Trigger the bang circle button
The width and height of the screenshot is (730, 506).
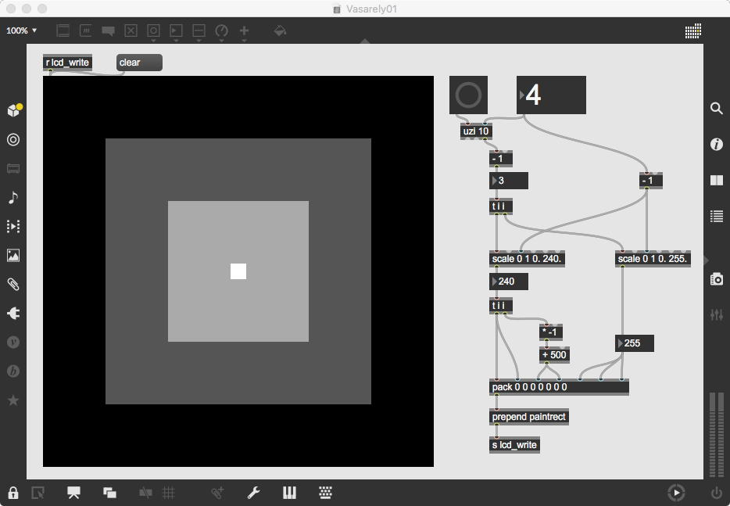468,95
